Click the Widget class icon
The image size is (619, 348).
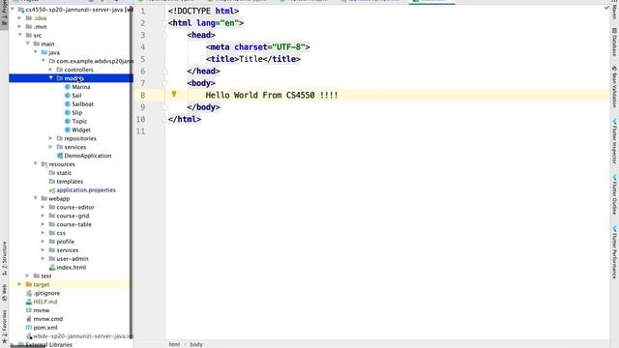[68, 130]
